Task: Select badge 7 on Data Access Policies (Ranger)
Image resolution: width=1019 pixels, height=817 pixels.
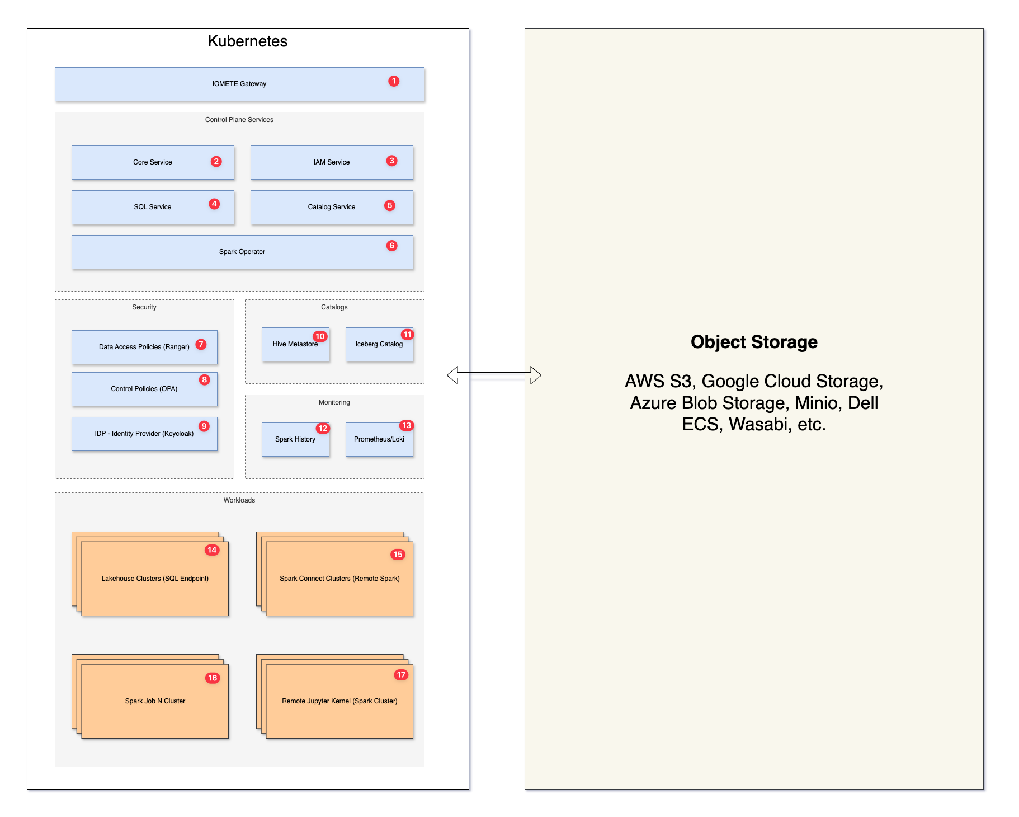Action: (x=201, y=345)
